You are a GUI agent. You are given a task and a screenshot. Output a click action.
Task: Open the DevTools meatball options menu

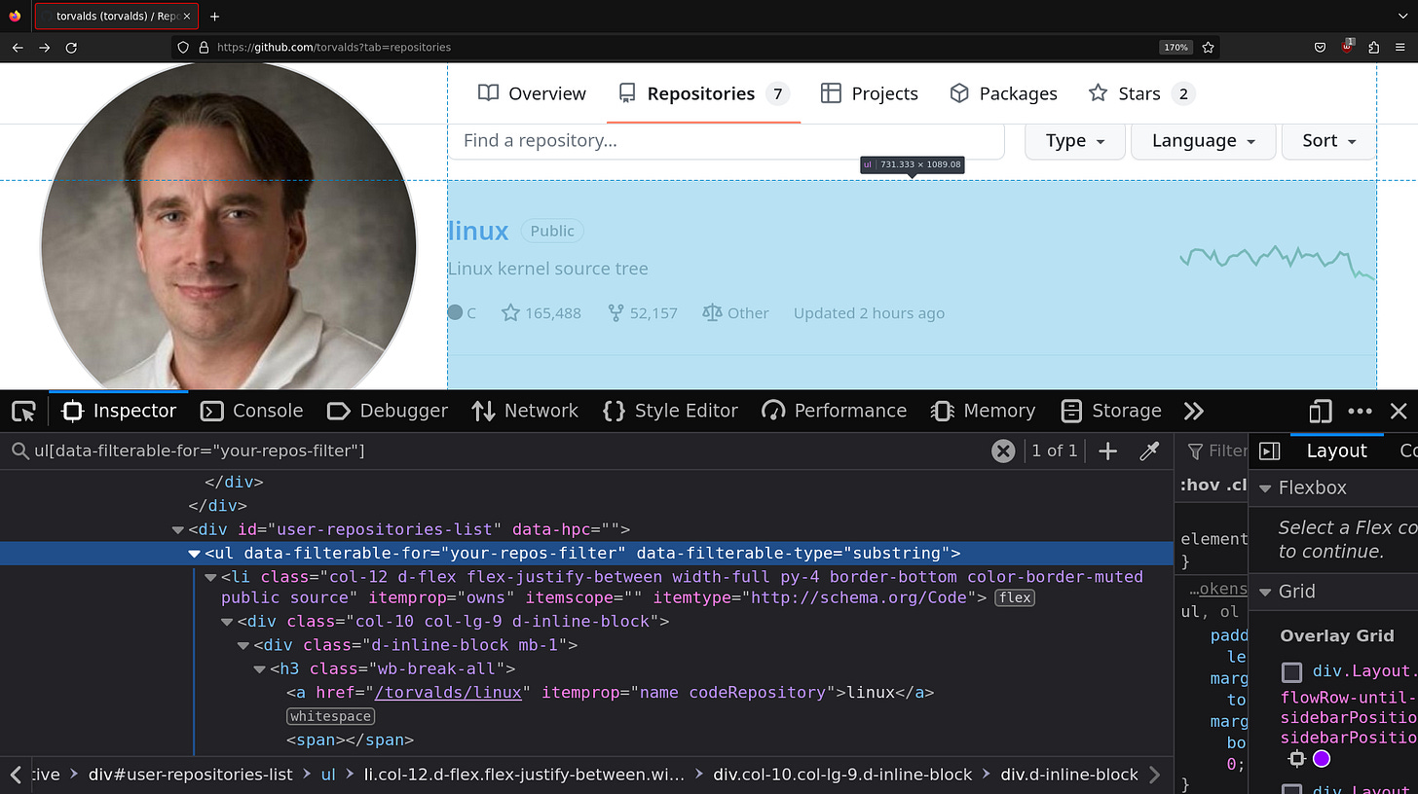point(1361,411)
